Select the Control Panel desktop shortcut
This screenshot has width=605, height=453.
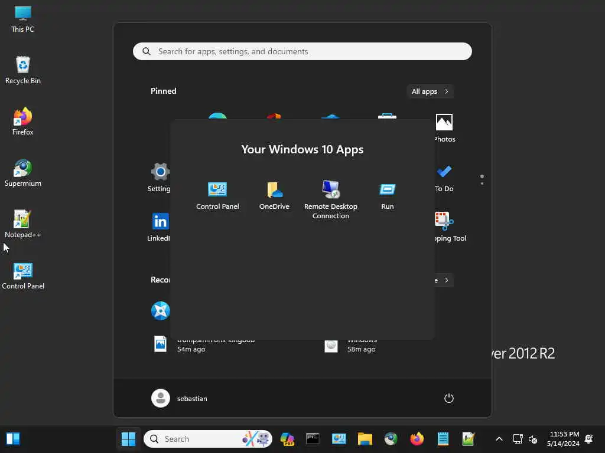[23, 276]
